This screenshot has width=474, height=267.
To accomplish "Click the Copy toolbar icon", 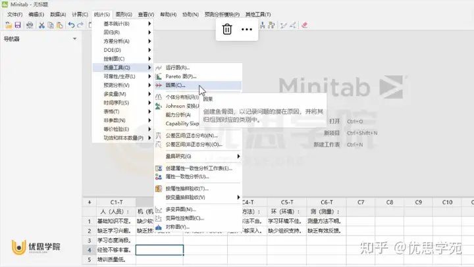I will tap(51, 25).
